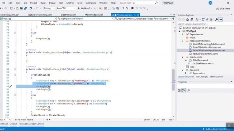Collapse TopButtonMenu_Click method at line 84

[x=15, y=69]
